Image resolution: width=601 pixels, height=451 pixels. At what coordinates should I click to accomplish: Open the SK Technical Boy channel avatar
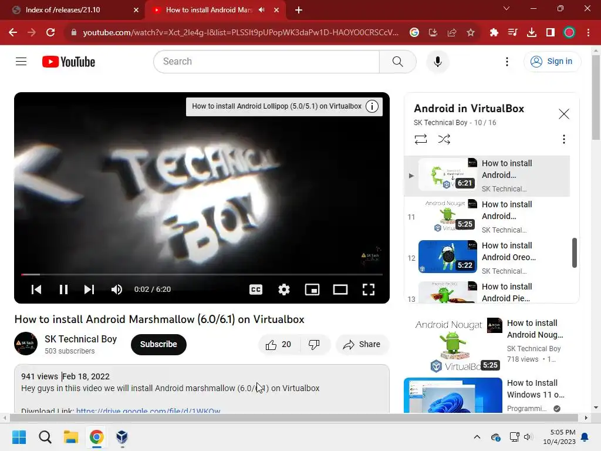pos(26,343)
